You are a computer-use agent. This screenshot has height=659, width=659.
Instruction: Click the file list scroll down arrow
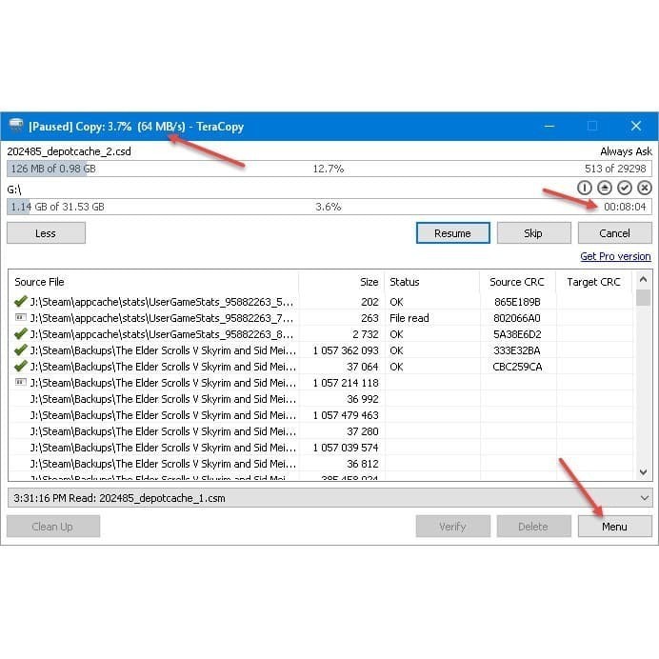[643, 472]
